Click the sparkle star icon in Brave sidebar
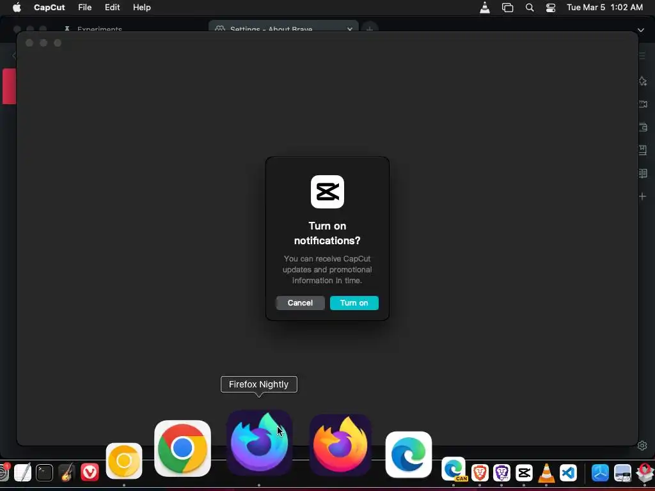The height and width of the screenshot is (491, 655). (x=643, y=81)
